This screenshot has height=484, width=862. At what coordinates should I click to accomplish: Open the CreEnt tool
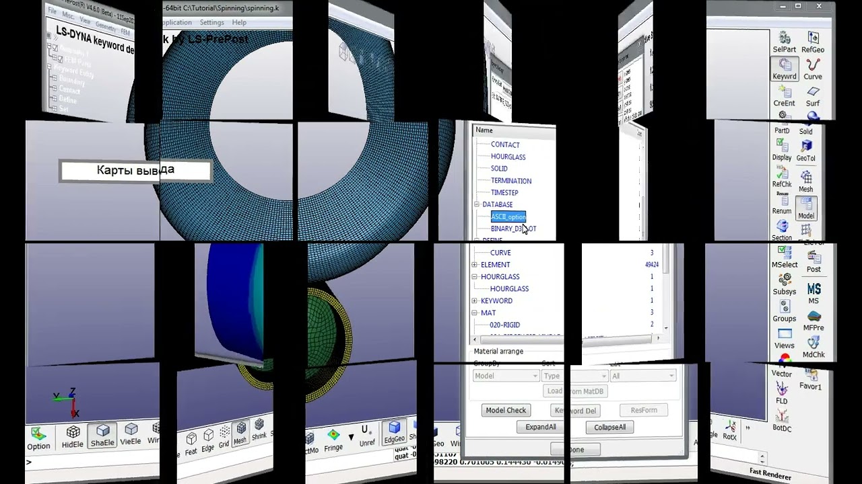[785, 95]
